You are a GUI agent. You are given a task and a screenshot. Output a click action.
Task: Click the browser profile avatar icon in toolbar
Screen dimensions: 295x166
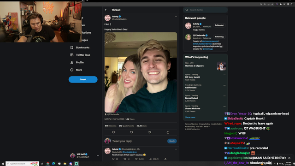coord(292,4)
